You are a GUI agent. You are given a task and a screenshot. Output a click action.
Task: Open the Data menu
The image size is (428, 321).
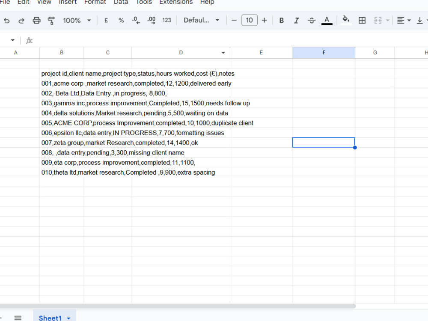click(x=121, y=2)
